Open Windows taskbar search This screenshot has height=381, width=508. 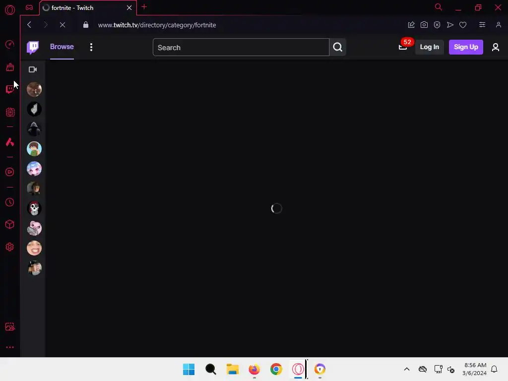[210, 369]
